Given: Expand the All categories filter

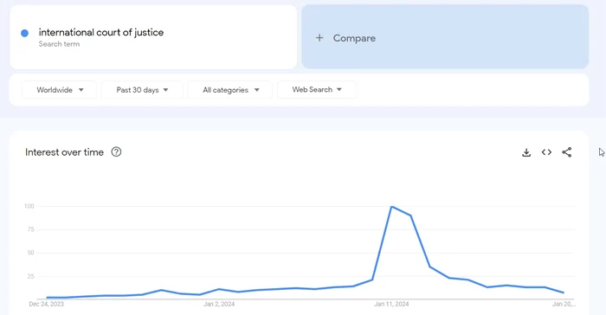Looking at the screenshot, I should click(x=230, y=90).
